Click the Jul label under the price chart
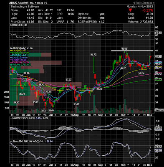The width and height of the screenshot is (164, 167). (51, 115)
